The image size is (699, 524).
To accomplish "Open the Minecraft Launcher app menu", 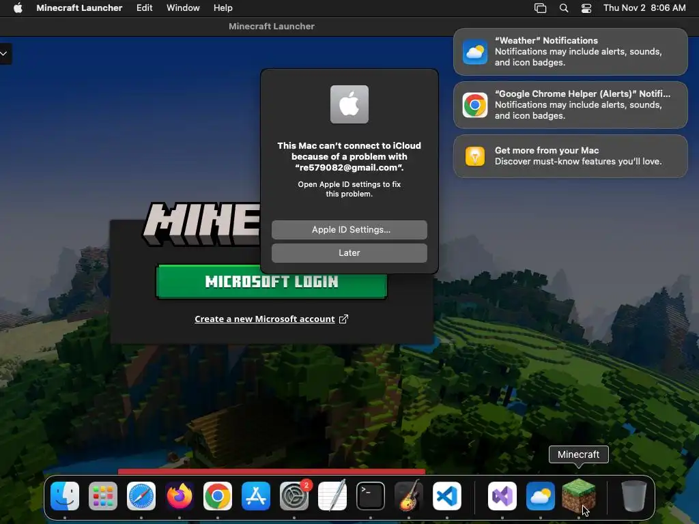I will coord(79,8).
